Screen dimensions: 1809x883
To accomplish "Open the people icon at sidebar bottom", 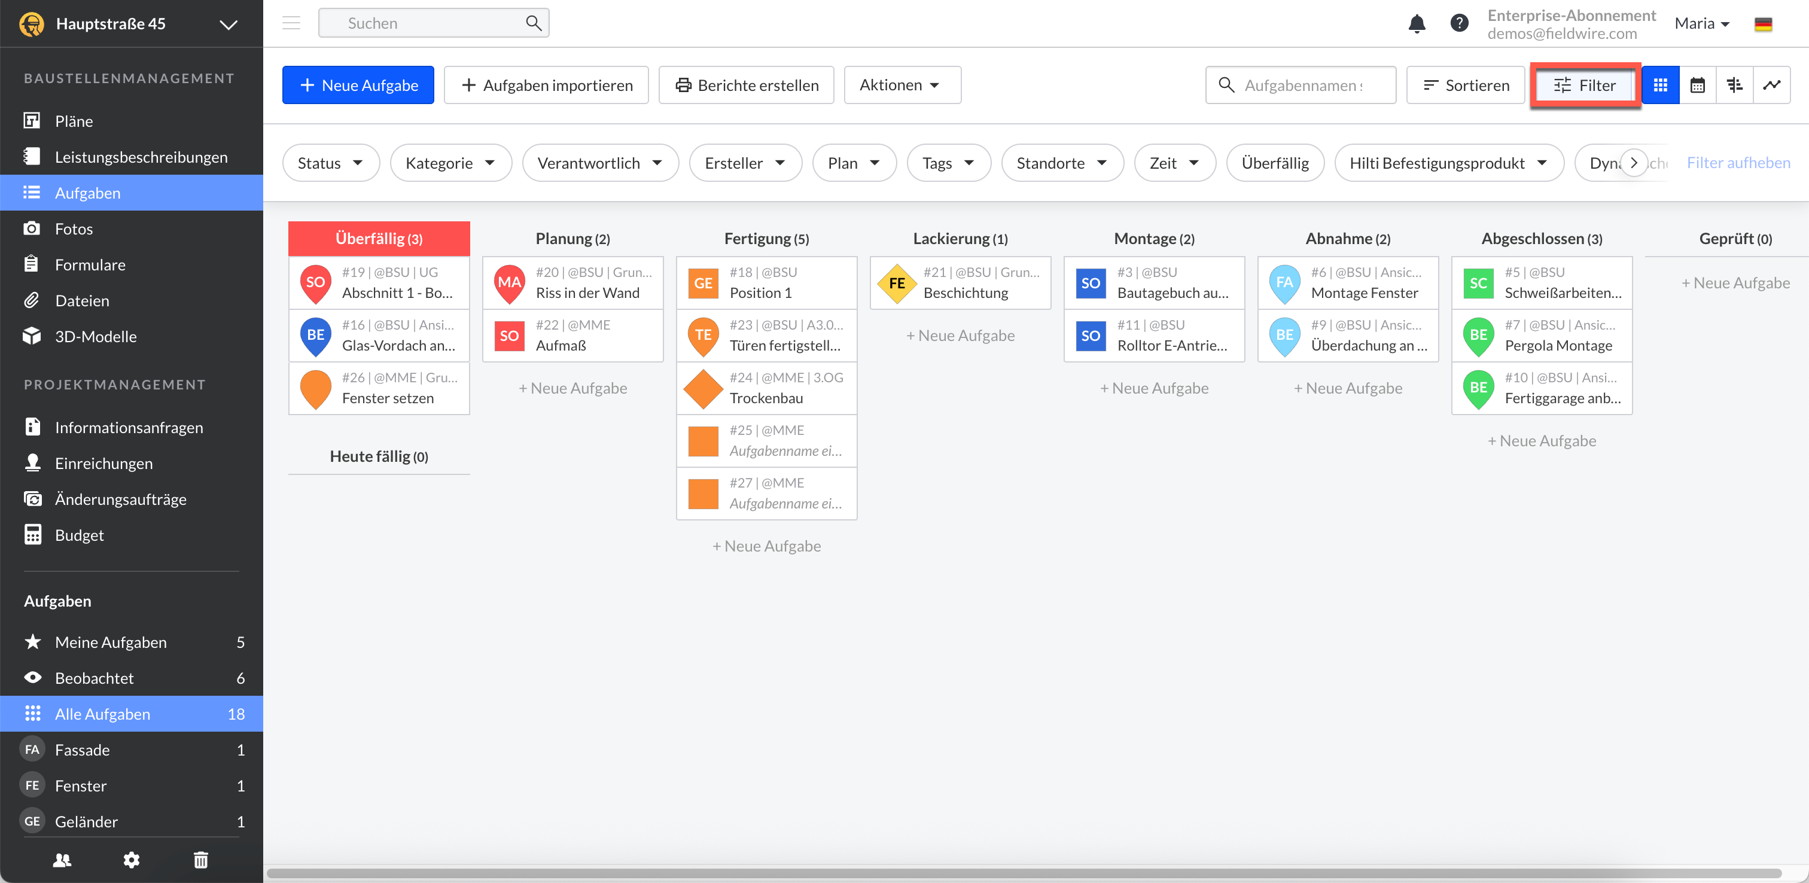I will (x=62, y=859).
